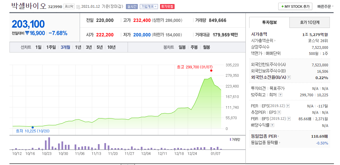
Task: Click the -0.50% 등락률 value
Action: click(x=322, y=143)
